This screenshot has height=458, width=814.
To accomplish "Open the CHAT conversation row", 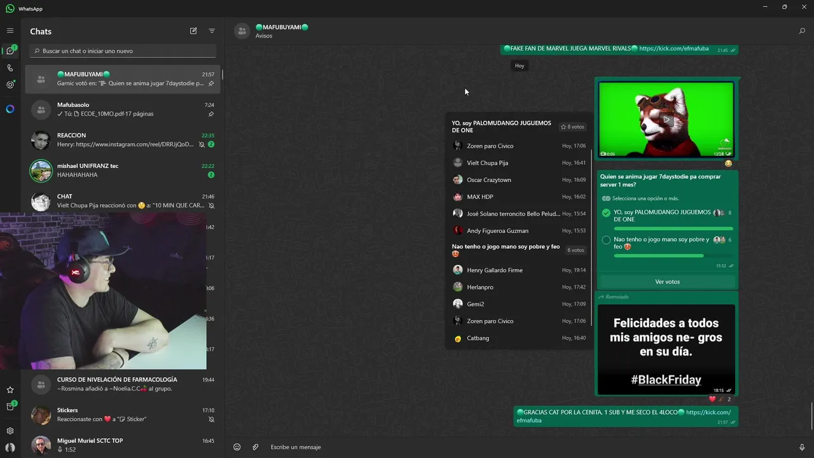I will click(123, 201).
